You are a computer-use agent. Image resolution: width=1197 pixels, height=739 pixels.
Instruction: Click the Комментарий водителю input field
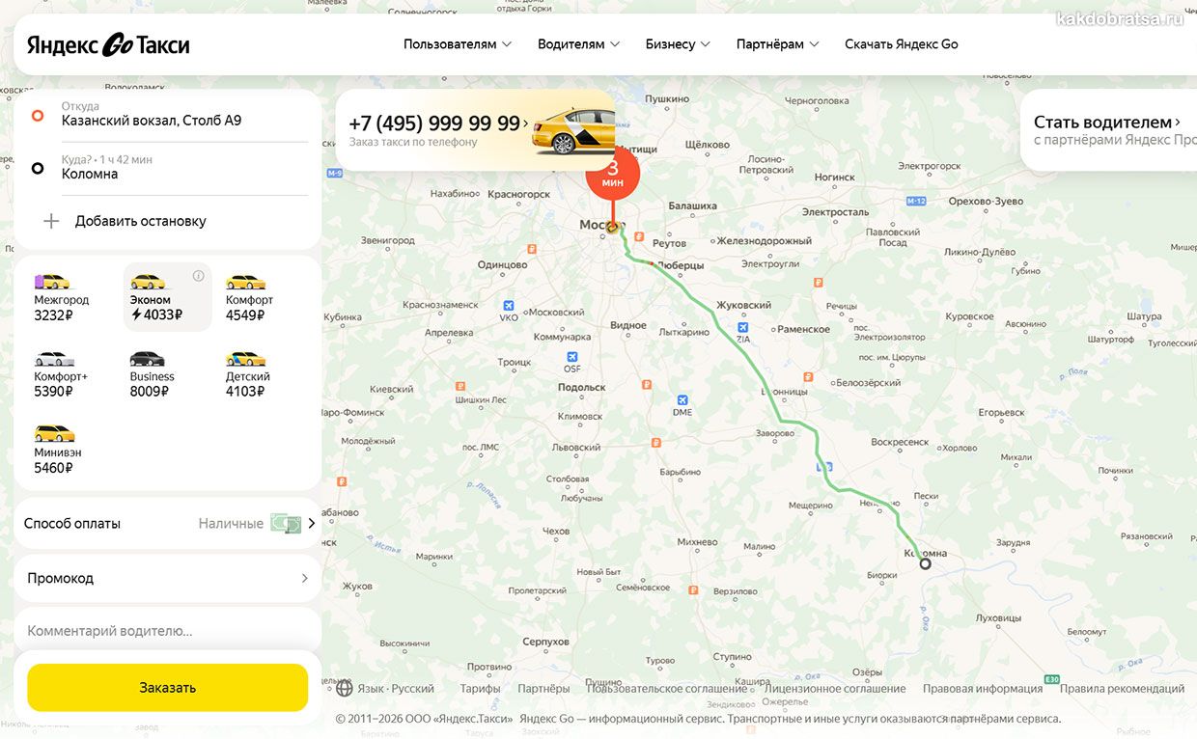[167, 631]
